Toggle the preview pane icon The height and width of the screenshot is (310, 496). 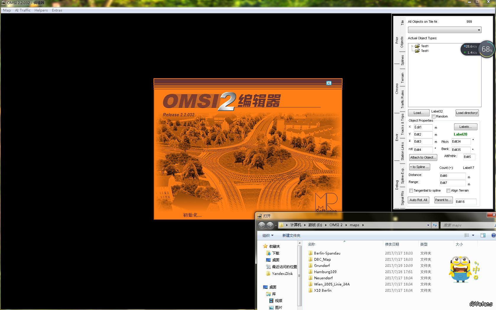483,235
